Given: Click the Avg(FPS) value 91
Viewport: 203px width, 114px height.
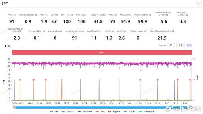Looking at the screenshot, I should [12, 21].
